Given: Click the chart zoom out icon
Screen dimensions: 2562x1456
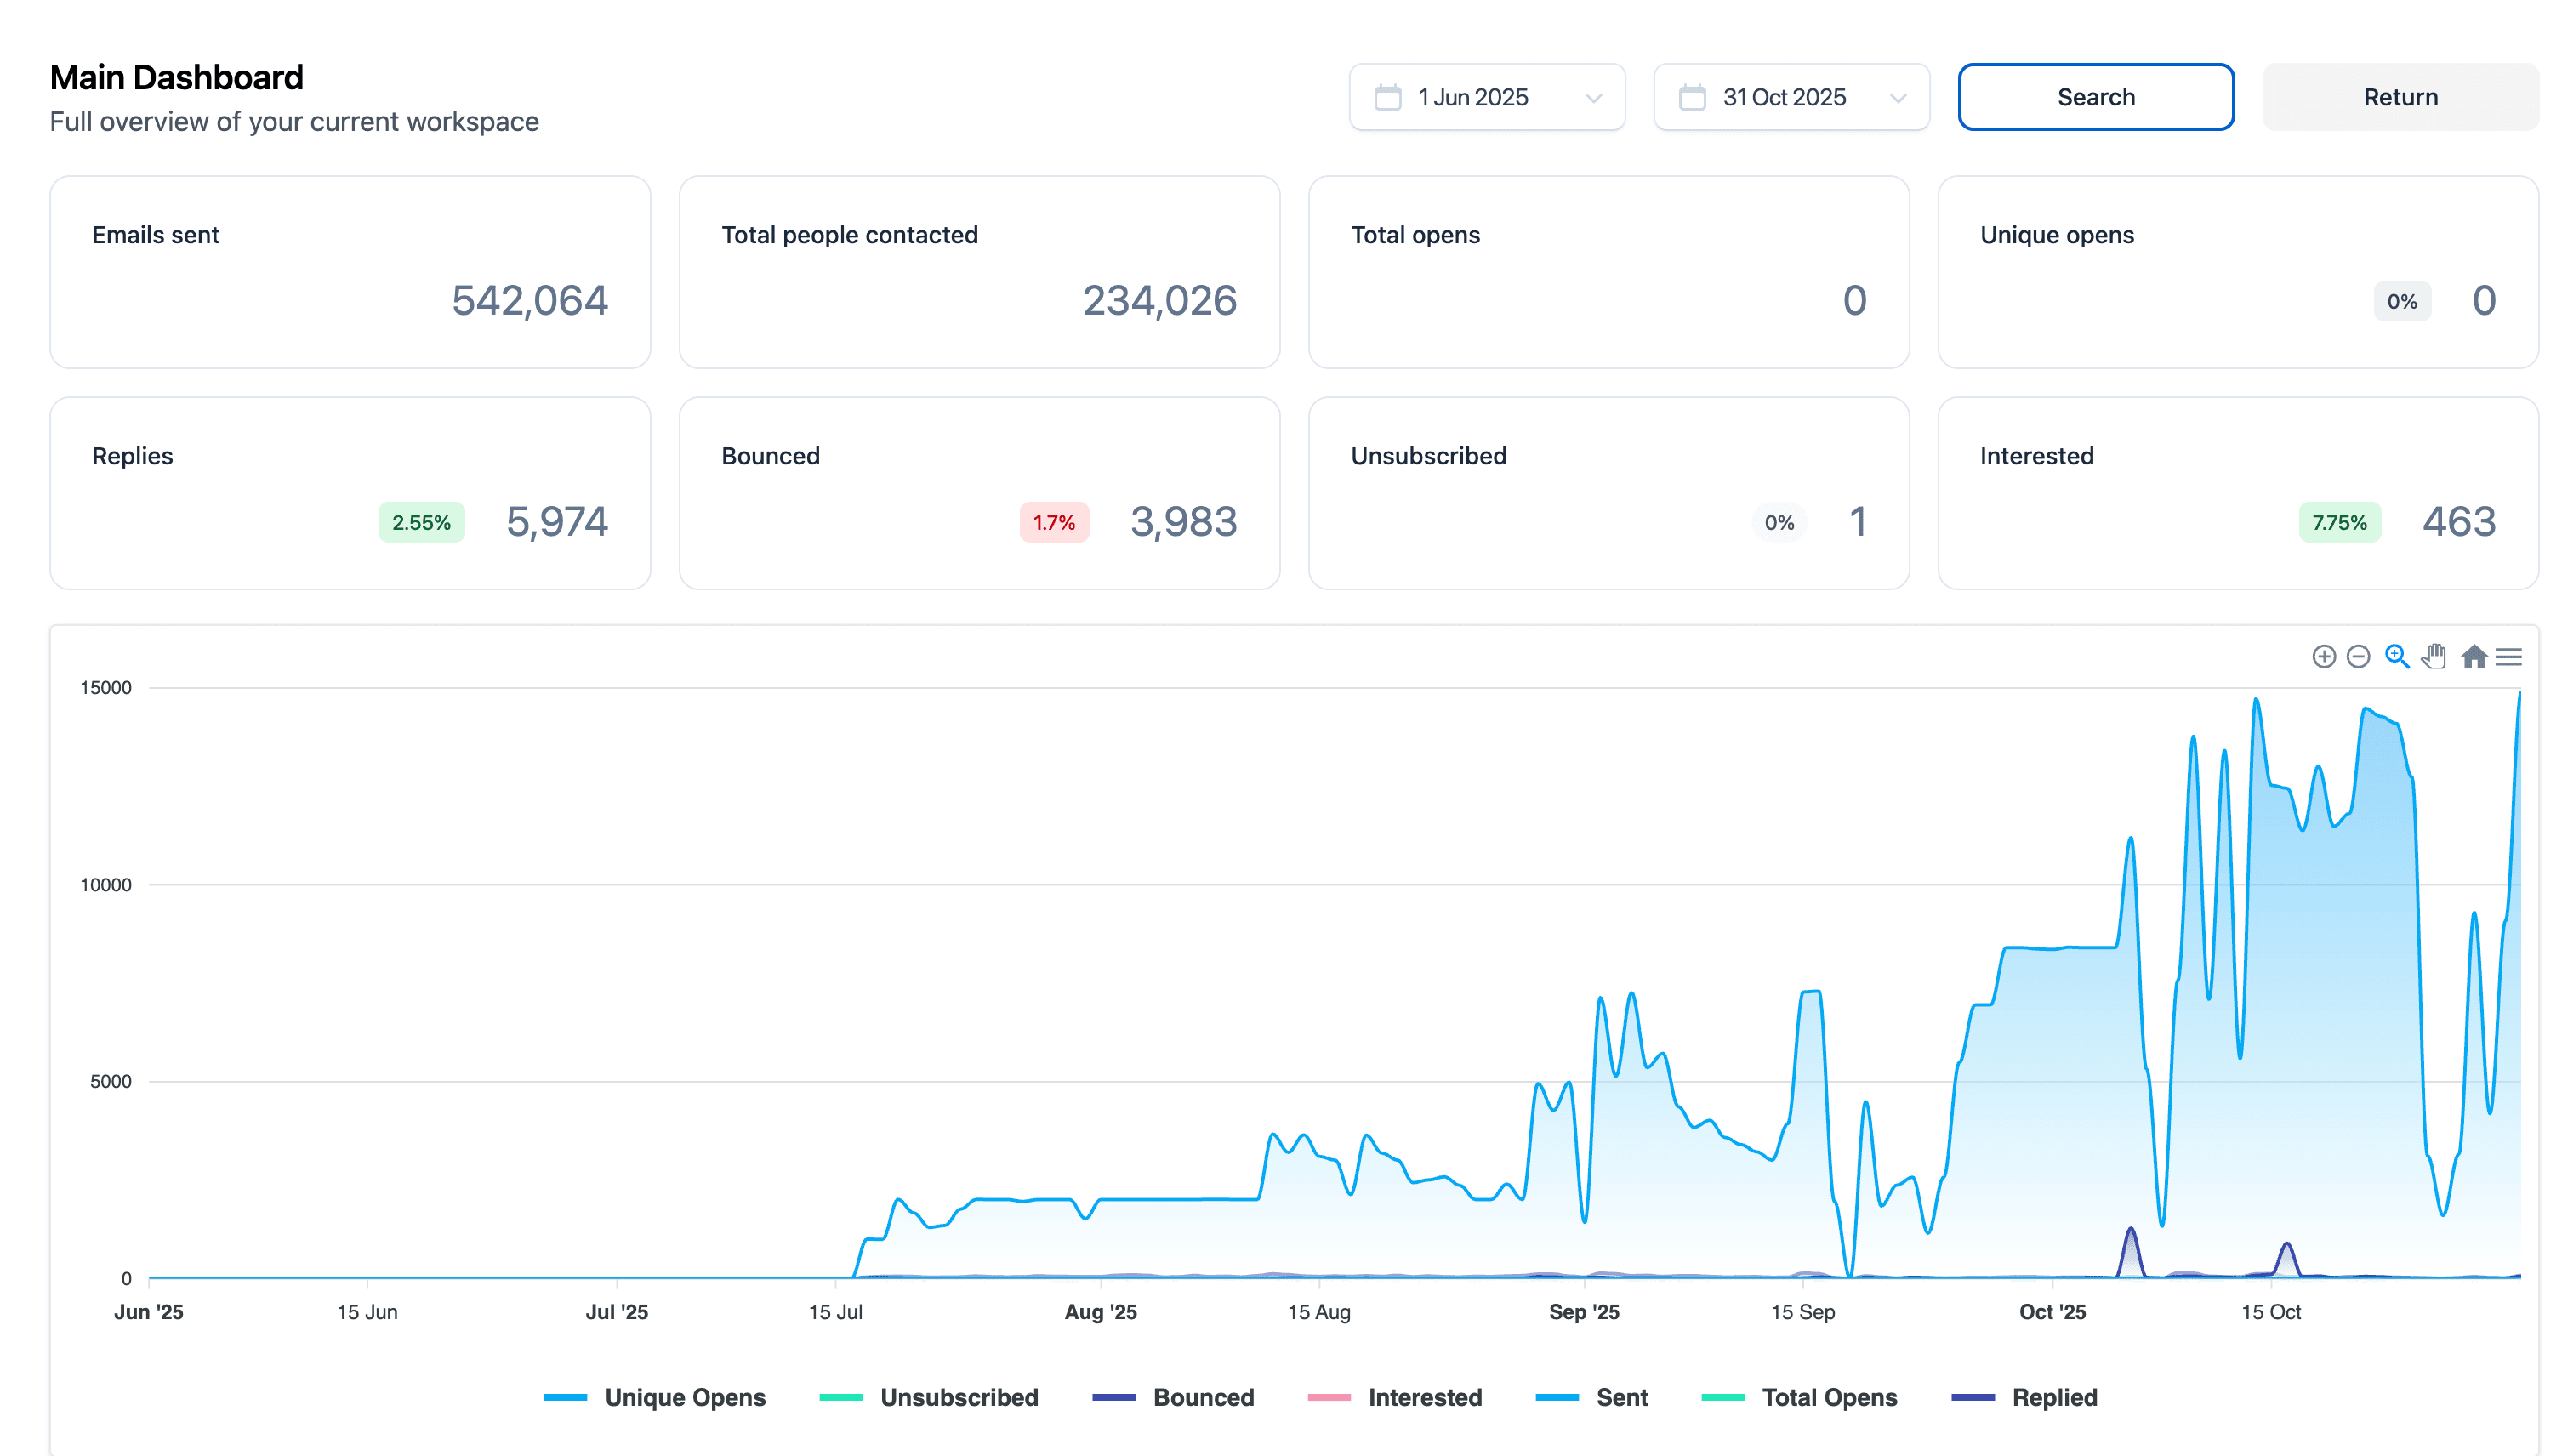Looking at the screenshot, I should (2358, 656).
